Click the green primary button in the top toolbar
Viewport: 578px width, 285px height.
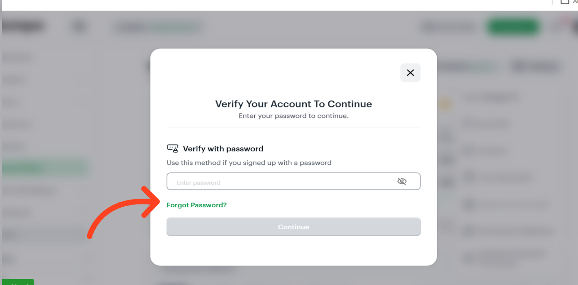(x=513, y=26)
